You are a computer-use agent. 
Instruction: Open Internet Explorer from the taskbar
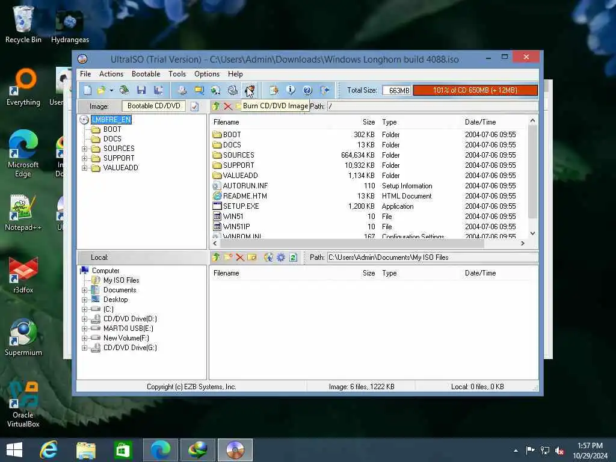tap(49, 450)
